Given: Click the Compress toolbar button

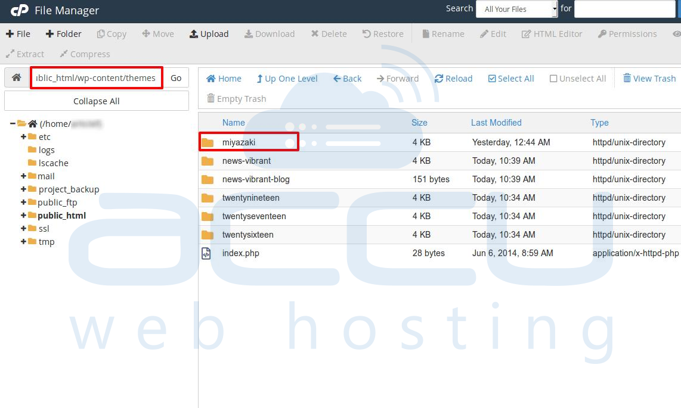Looking at the screenshot, I should (85, 54).
